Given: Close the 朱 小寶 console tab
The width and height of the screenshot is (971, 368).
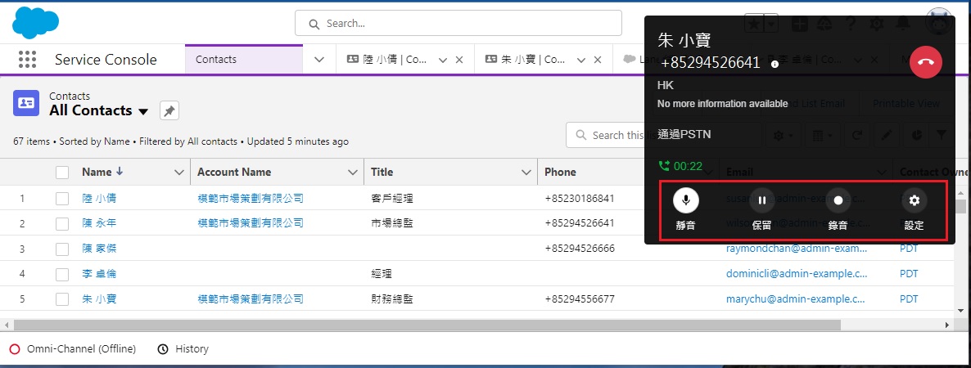Looking at the screenshot, I should [598, 60].
